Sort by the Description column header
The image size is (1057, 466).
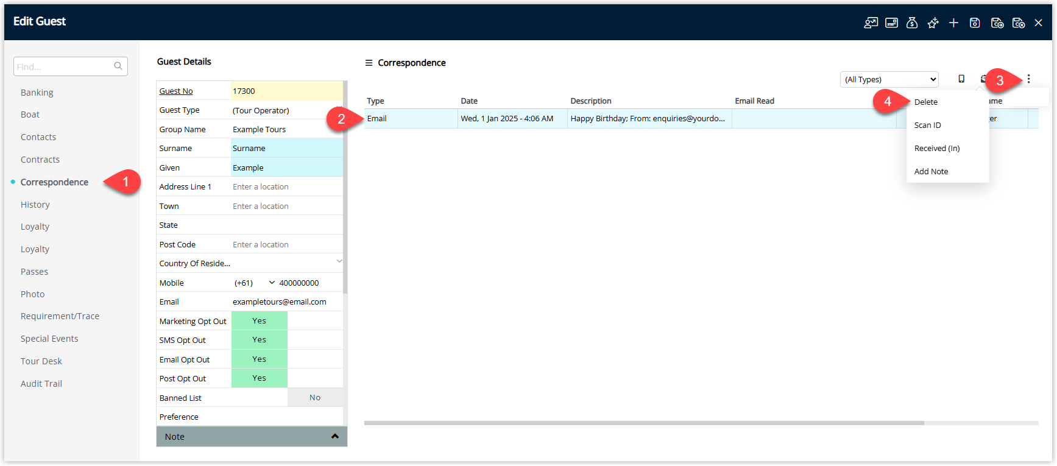[590, 101]
